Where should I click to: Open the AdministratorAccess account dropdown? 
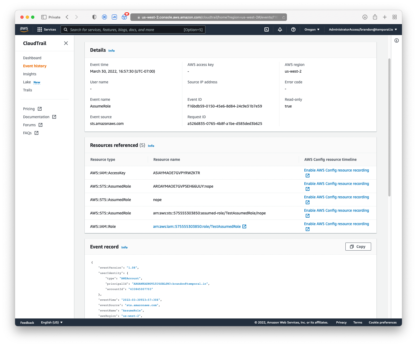point(363,29)
